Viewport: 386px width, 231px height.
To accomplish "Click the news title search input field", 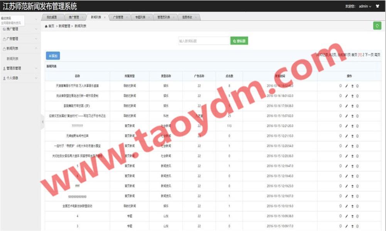I will (204, 41).
